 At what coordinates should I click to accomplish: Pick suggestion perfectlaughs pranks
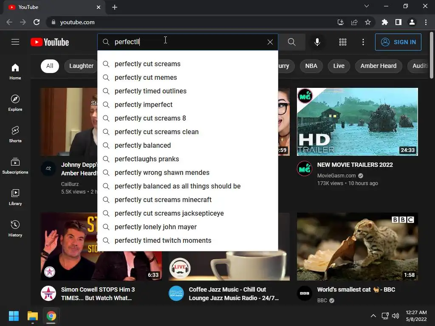click(x=188, y=159)
